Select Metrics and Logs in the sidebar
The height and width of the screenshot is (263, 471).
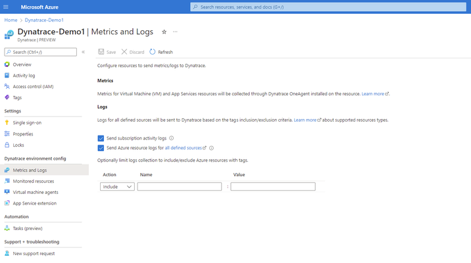[x=30, y=170]
